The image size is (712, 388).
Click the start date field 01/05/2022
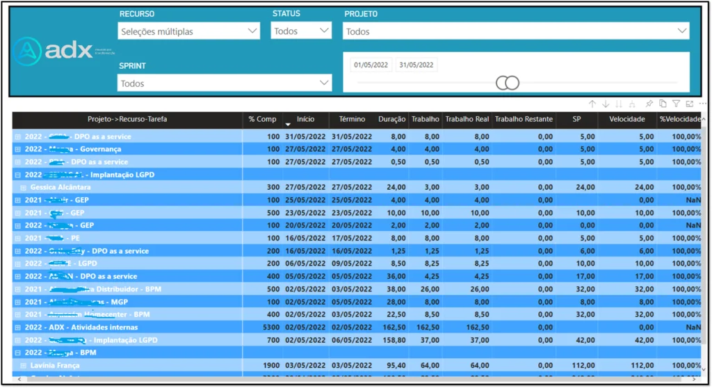[371, 65]
